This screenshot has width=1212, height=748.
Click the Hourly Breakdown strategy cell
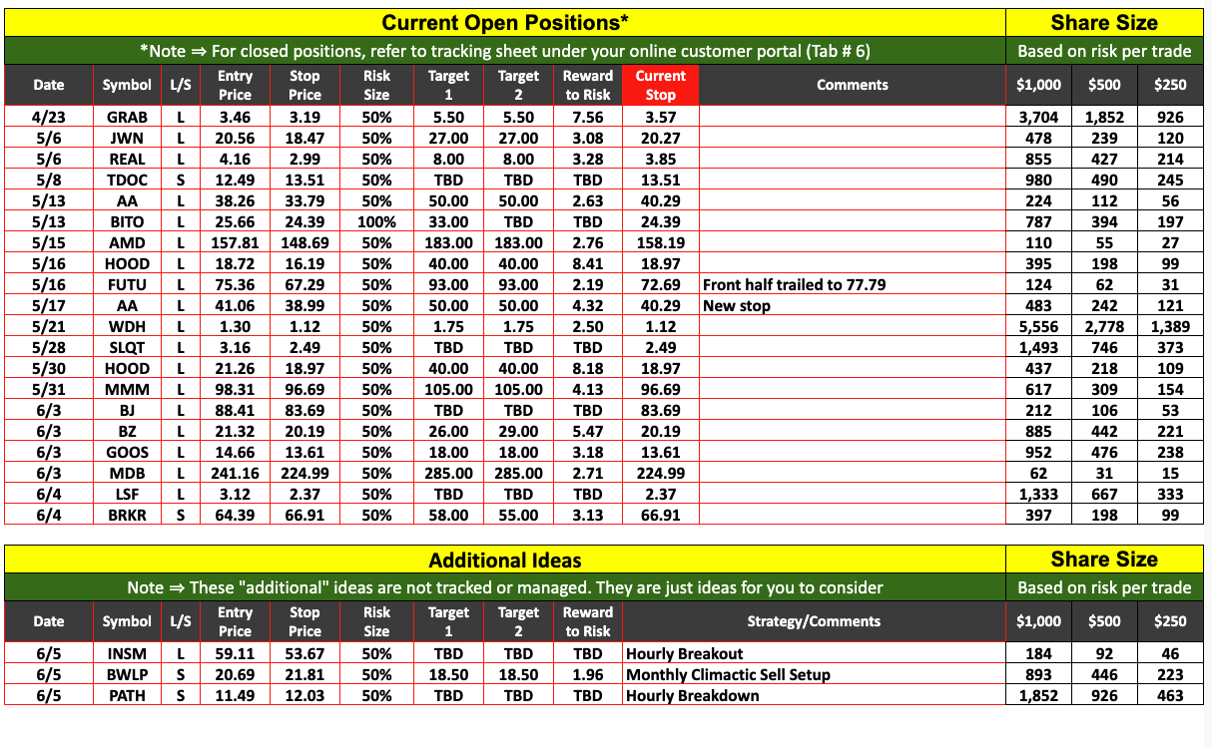coord(692,695)
